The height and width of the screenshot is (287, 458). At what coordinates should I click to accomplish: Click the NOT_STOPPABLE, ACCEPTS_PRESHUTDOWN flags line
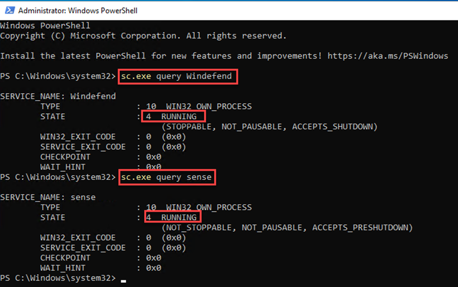tap(287, 228)
